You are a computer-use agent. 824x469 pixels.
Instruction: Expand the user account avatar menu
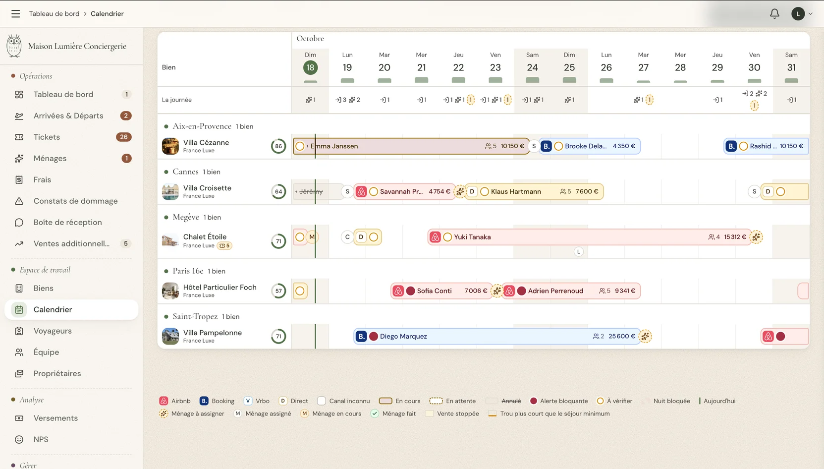pos(802,14)
